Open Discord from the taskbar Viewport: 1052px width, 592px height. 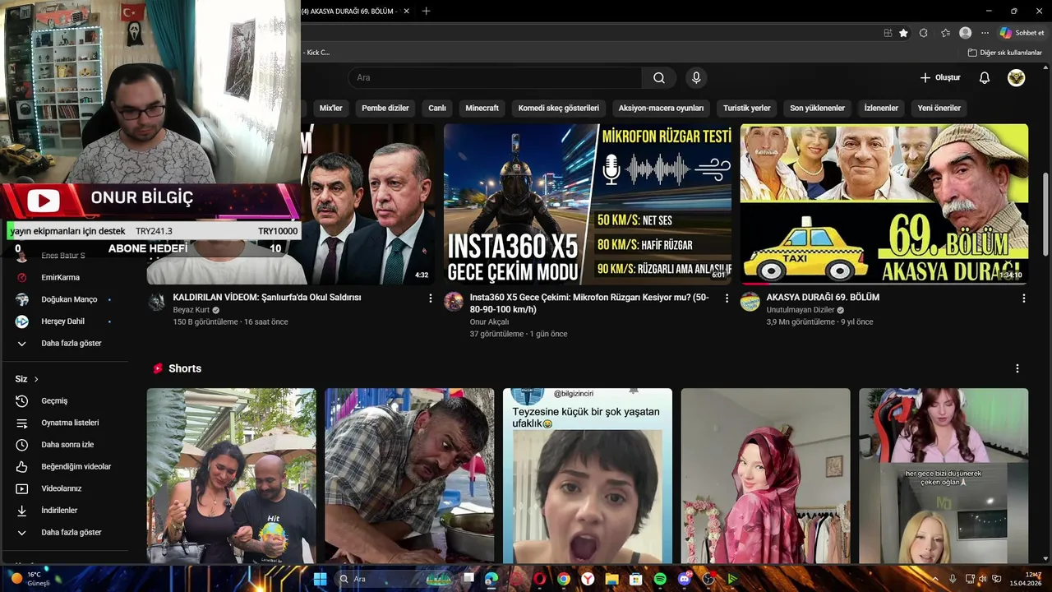click(x=685, y=579)
